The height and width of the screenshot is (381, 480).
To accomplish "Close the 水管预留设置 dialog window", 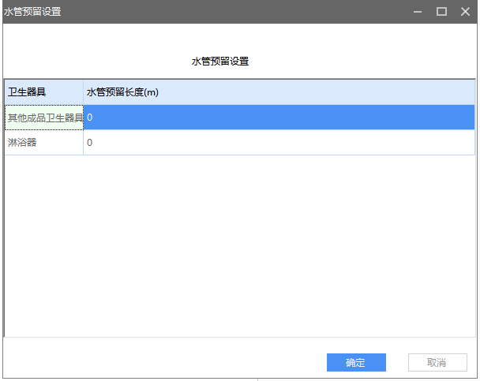I will click(464, 11).
